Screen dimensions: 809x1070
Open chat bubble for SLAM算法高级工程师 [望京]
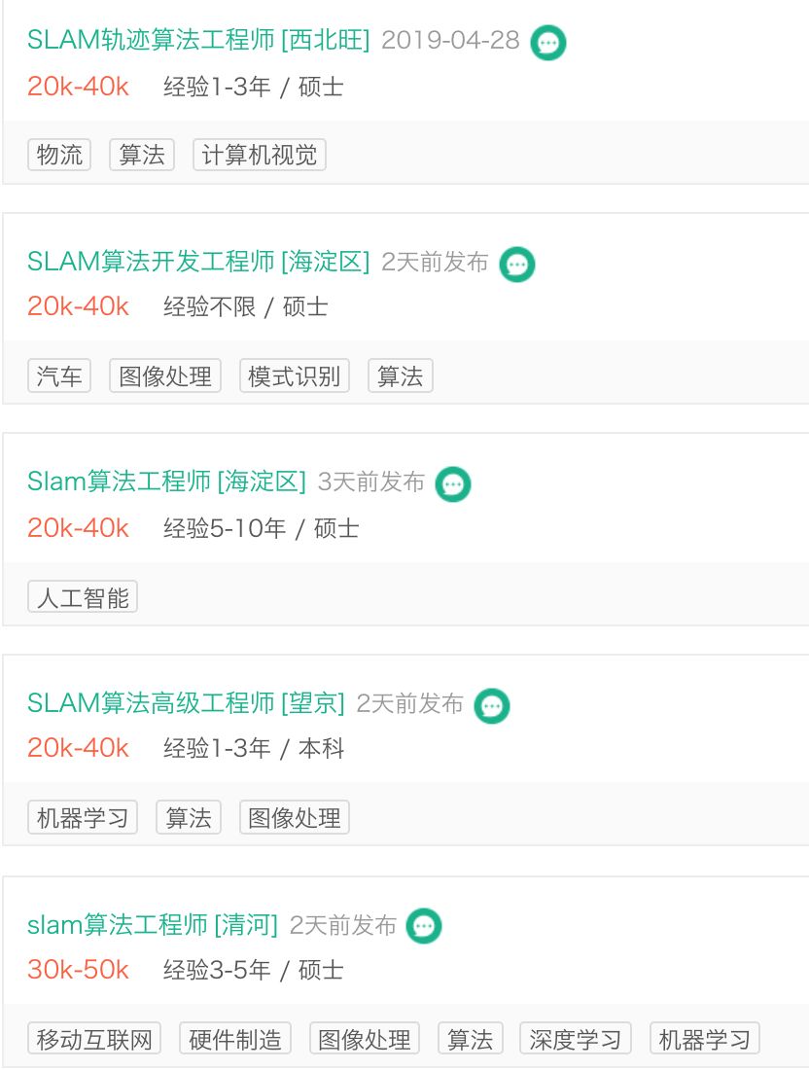(492, 706)
